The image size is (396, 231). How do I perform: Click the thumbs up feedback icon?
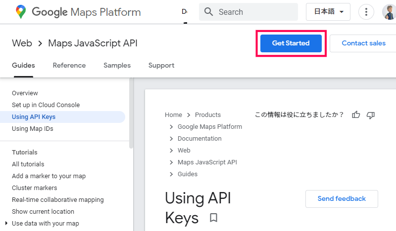coord(356,115)
